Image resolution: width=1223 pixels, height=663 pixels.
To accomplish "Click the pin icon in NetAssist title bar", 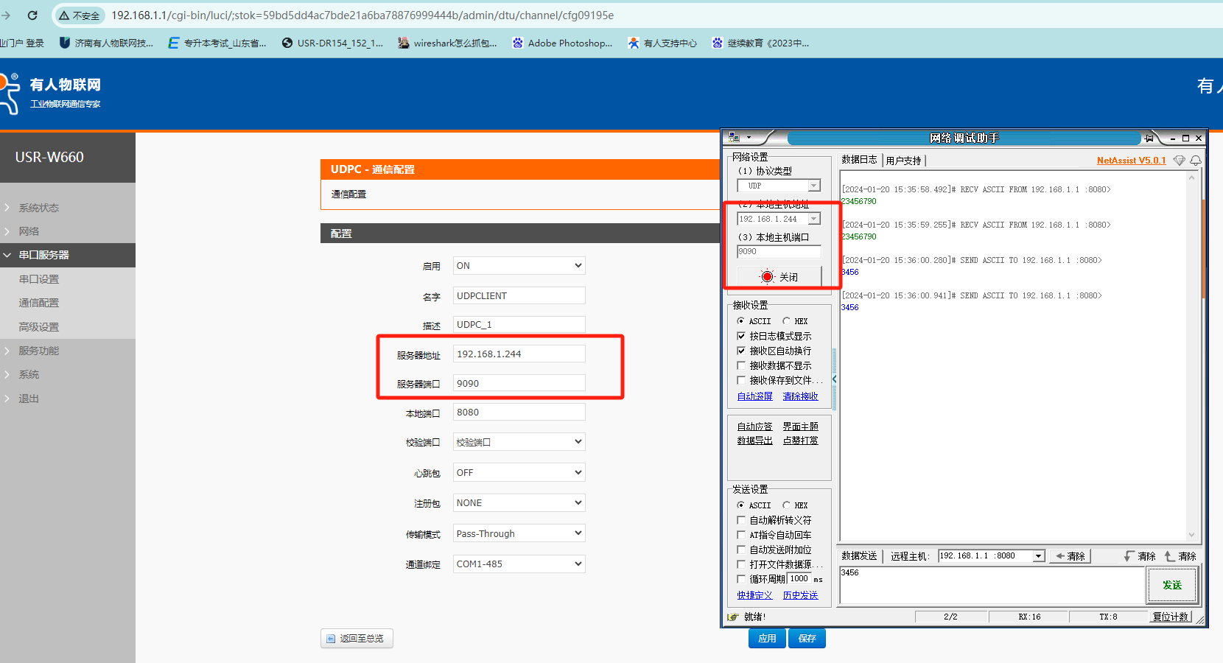I will click(1149, 138).
